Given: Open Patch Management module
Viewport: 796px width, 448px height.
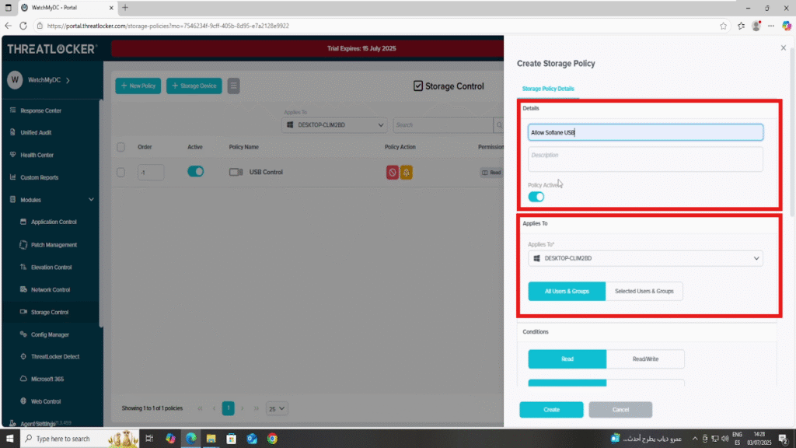Looking at the screenshot, I should click(x=54, y=245).
